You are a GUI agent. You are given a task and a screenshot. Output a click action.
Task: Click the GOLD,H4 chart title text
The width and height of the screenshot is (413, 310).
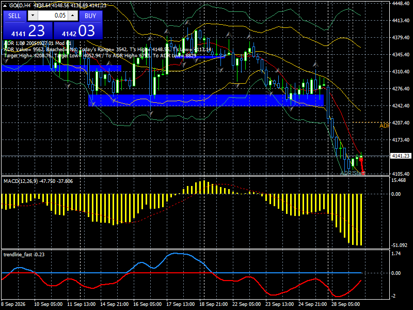19,6
